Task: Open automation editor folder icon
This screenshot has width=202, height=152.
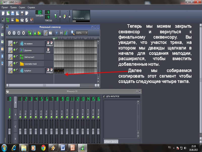Action: click(17, 20)
